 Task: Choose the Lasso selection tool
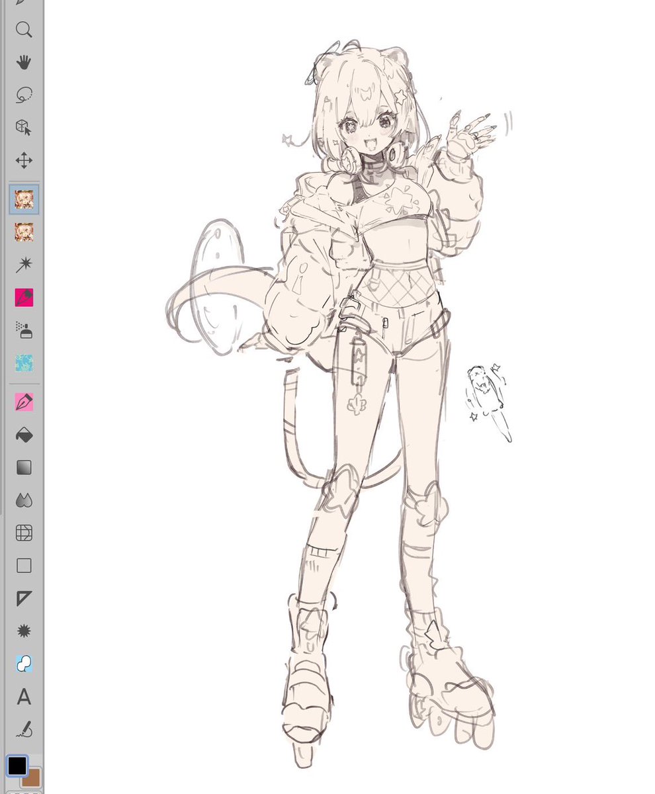[24, 95]
